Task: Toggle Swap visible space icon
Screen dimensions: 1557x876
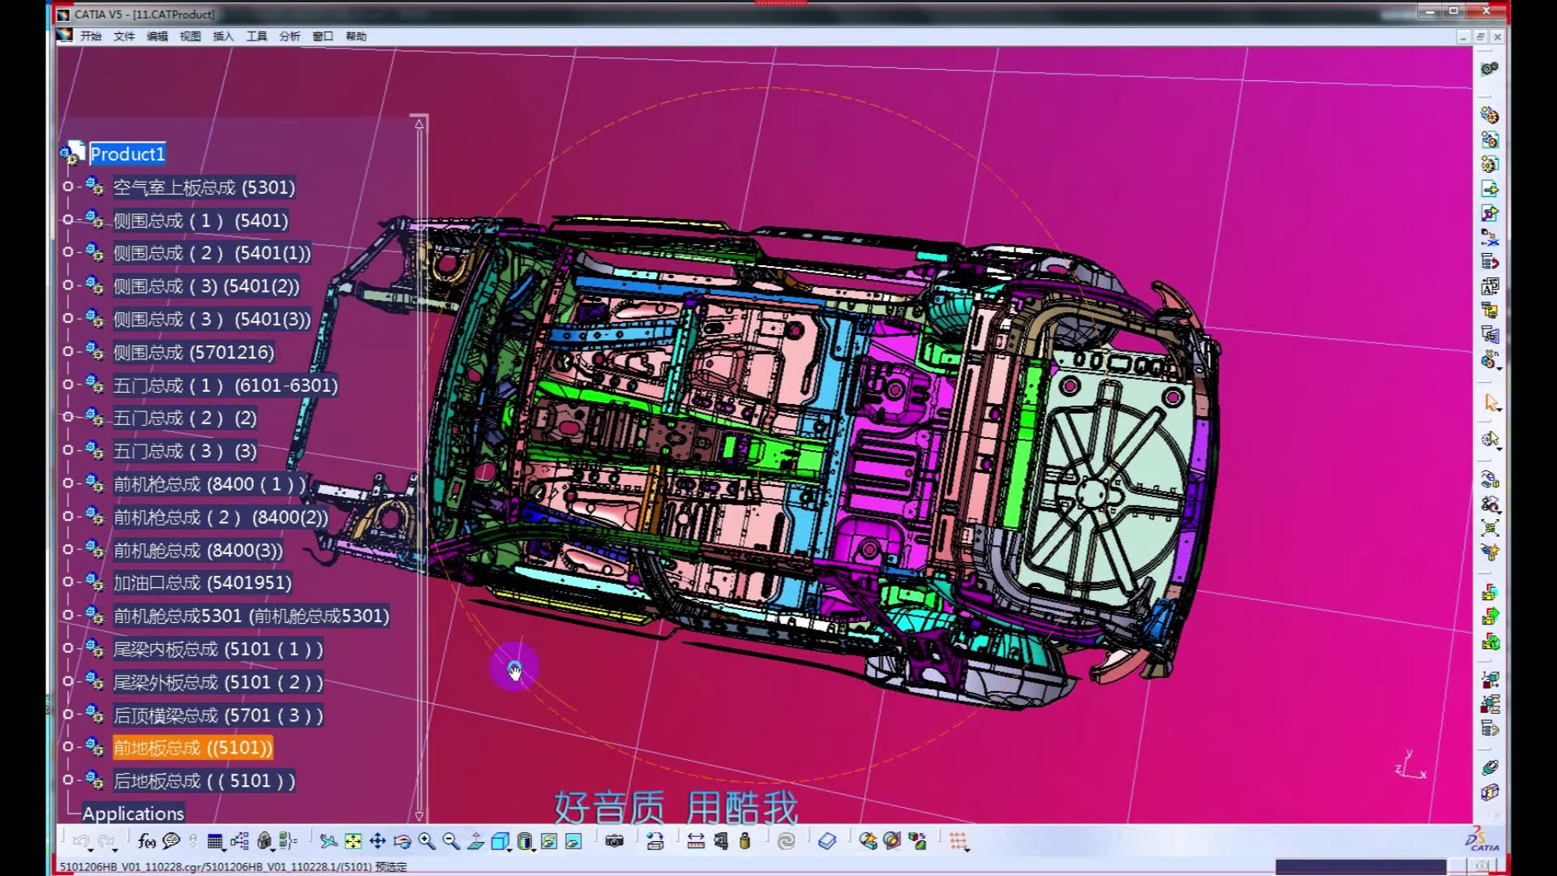Action: (x=573, y=842)
